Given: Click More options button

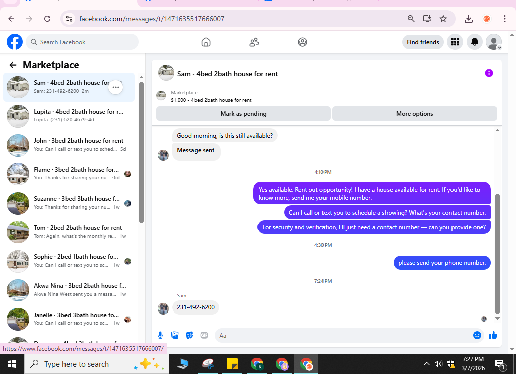Looking at the screenshot, I should point(414,114).
